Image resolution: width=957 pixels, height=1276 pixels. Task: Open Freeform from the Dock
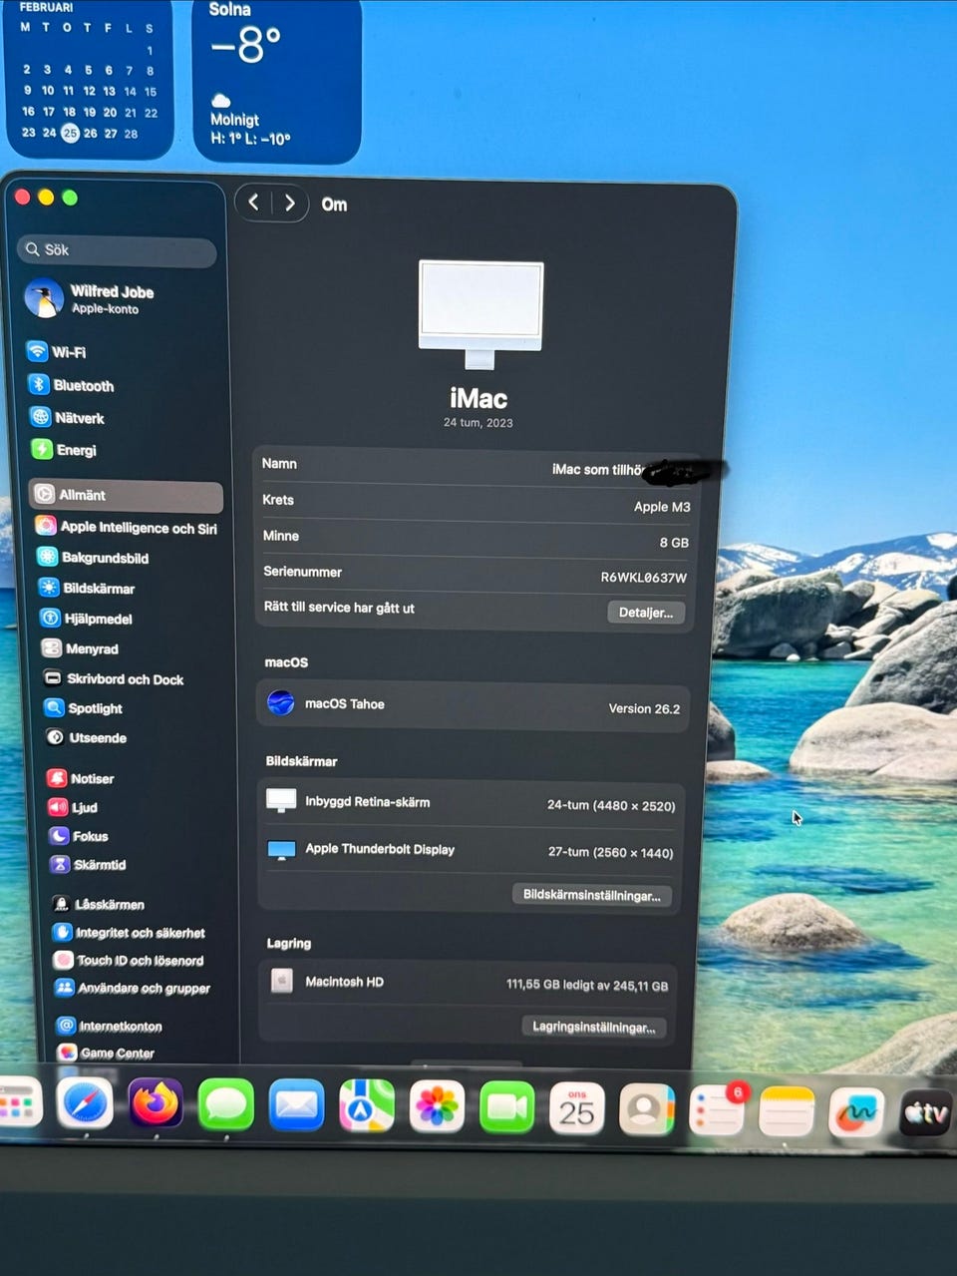[x=856, y=1110]
